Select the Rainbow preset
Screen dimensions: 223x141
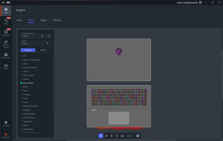(25, 110)
